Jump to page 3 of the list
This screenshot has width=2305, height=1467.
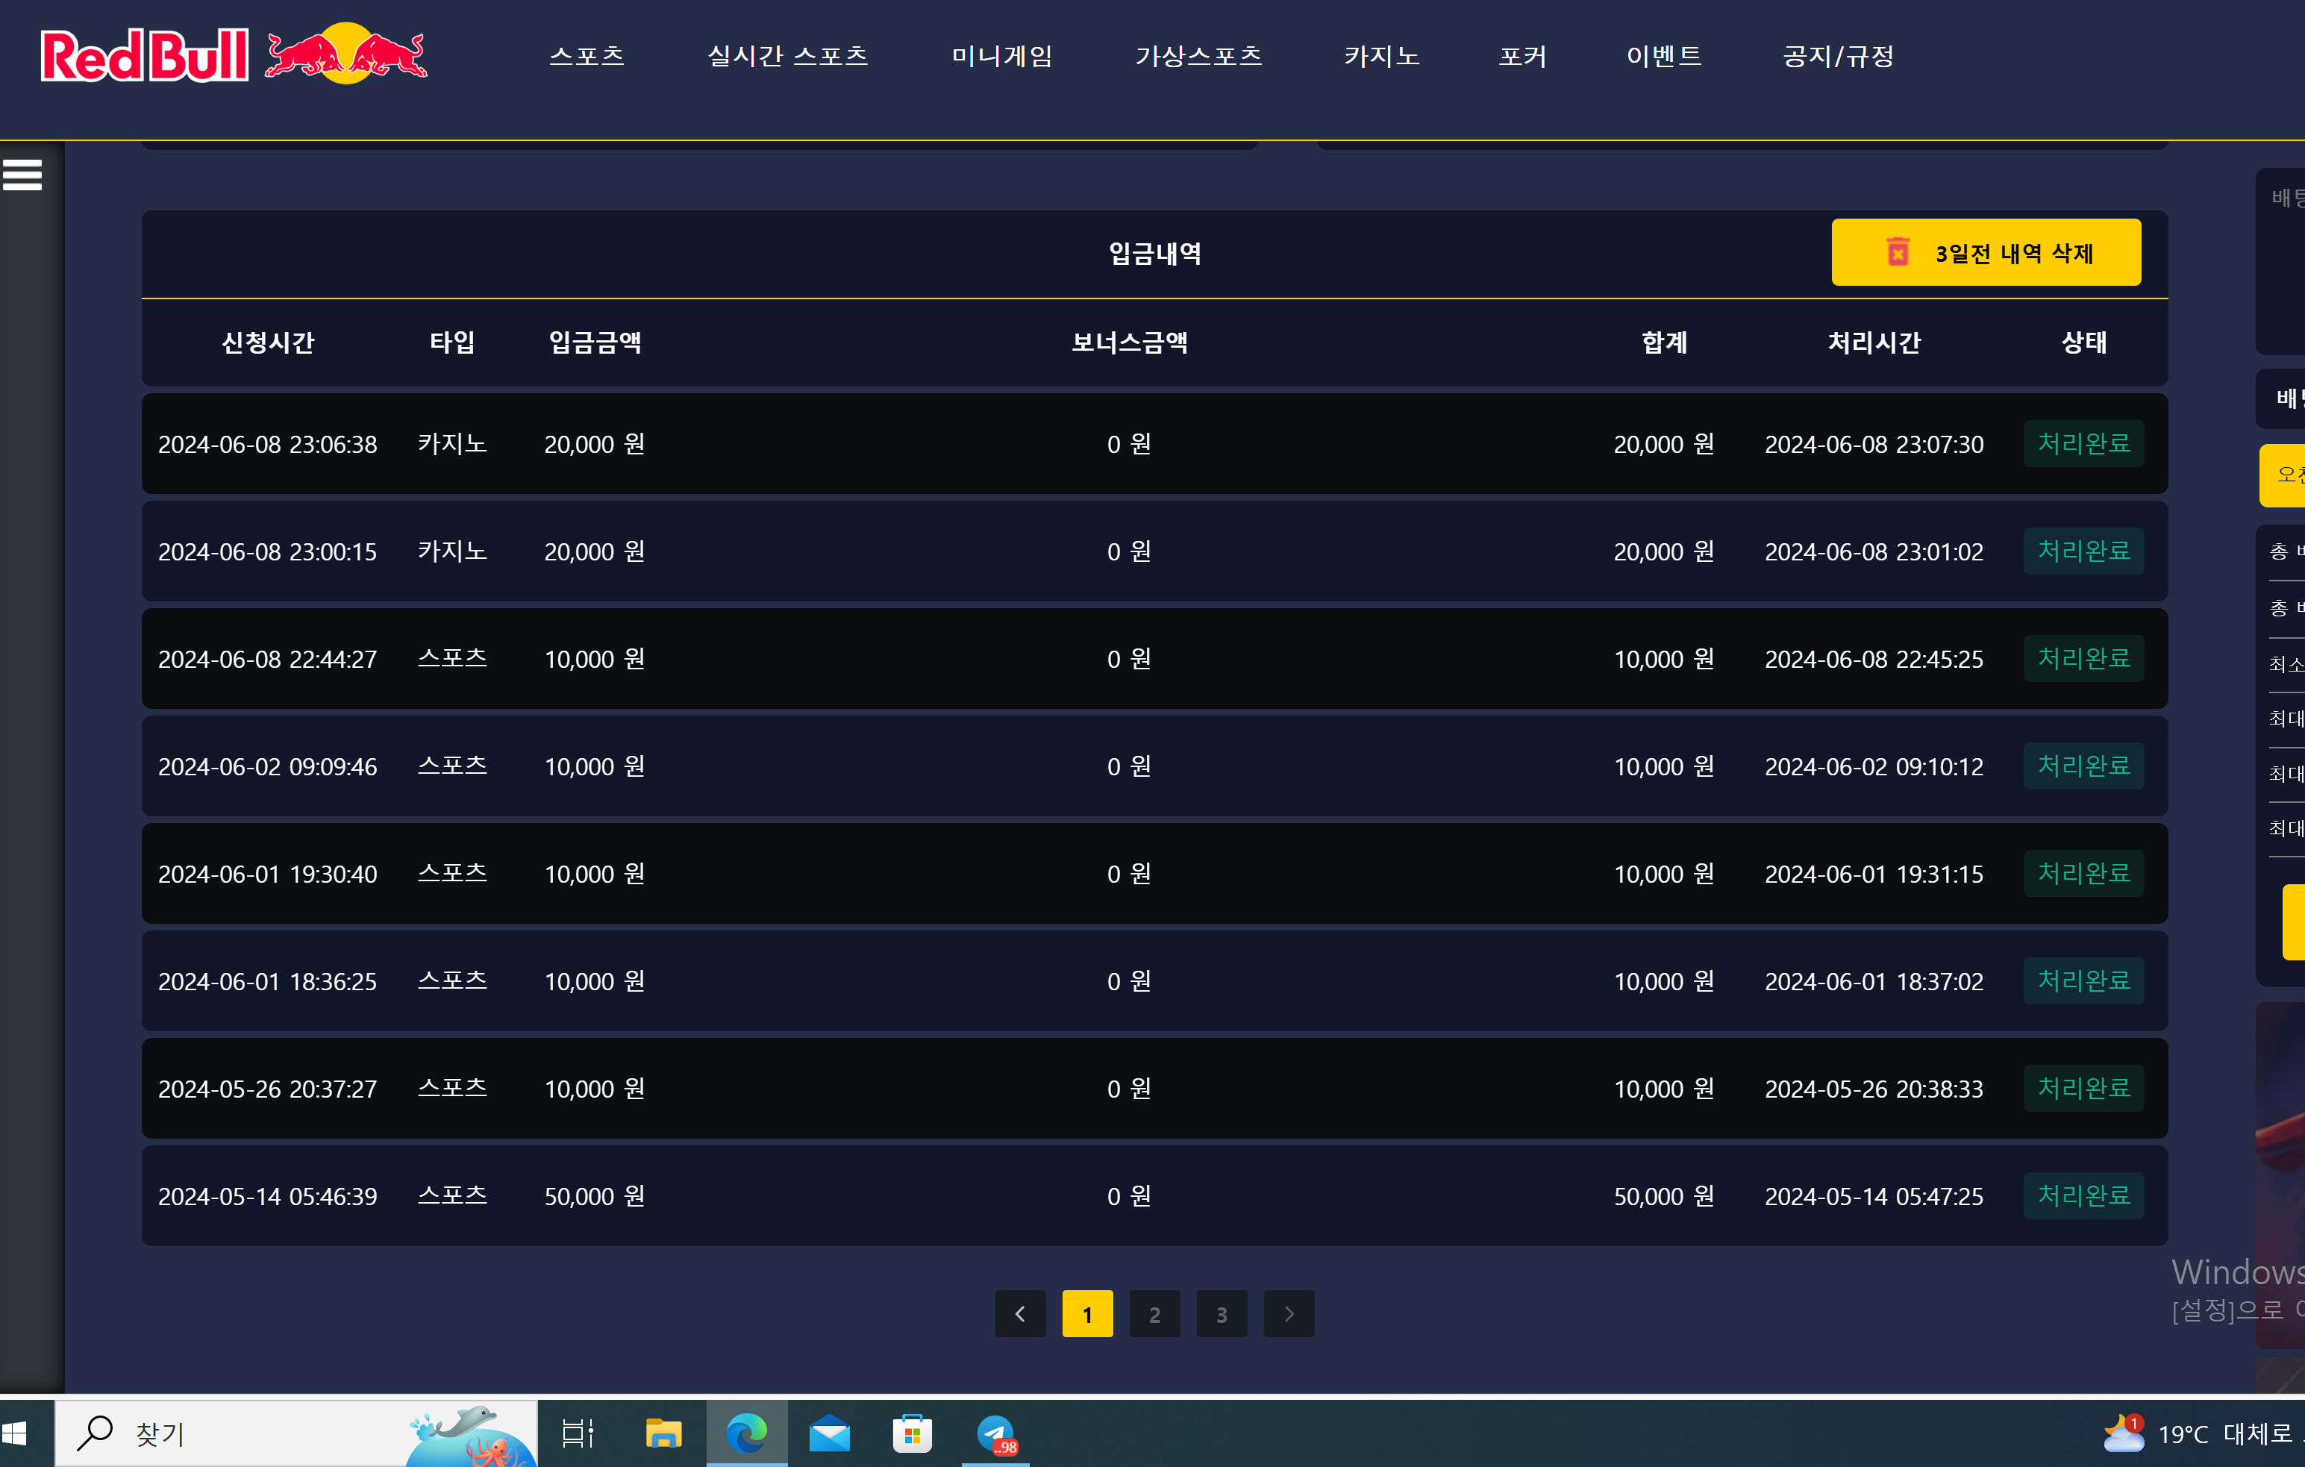pos(1222,1314)
